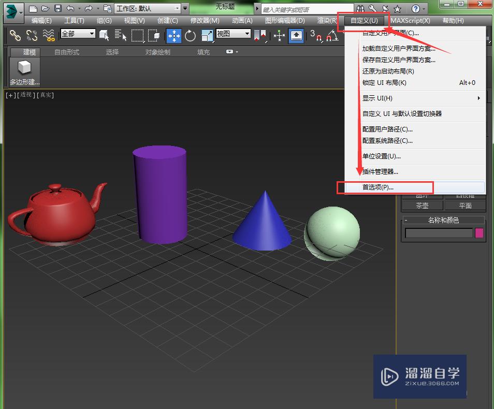Select the Move tool in the main toolbar
494x409 pixels.
coord(173,35)
